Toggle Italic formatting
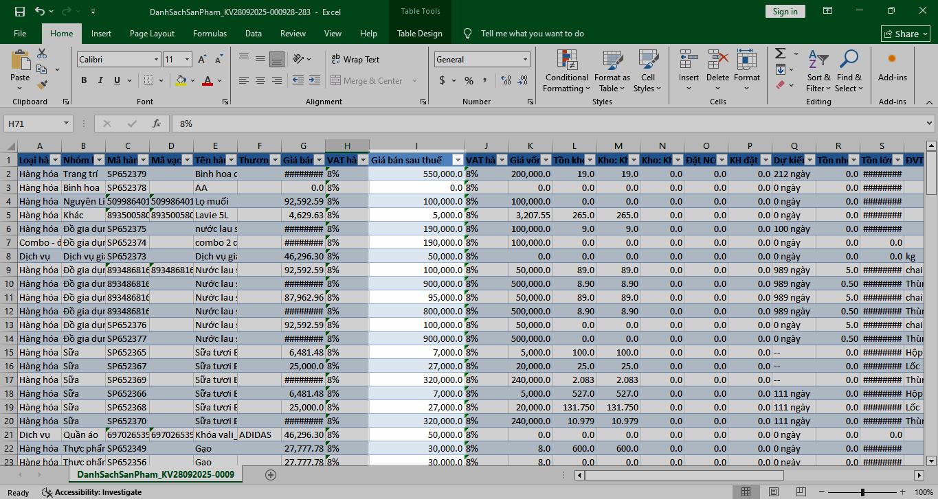The height and width of the screenshot is (499, 938). (x=101, y=80)
